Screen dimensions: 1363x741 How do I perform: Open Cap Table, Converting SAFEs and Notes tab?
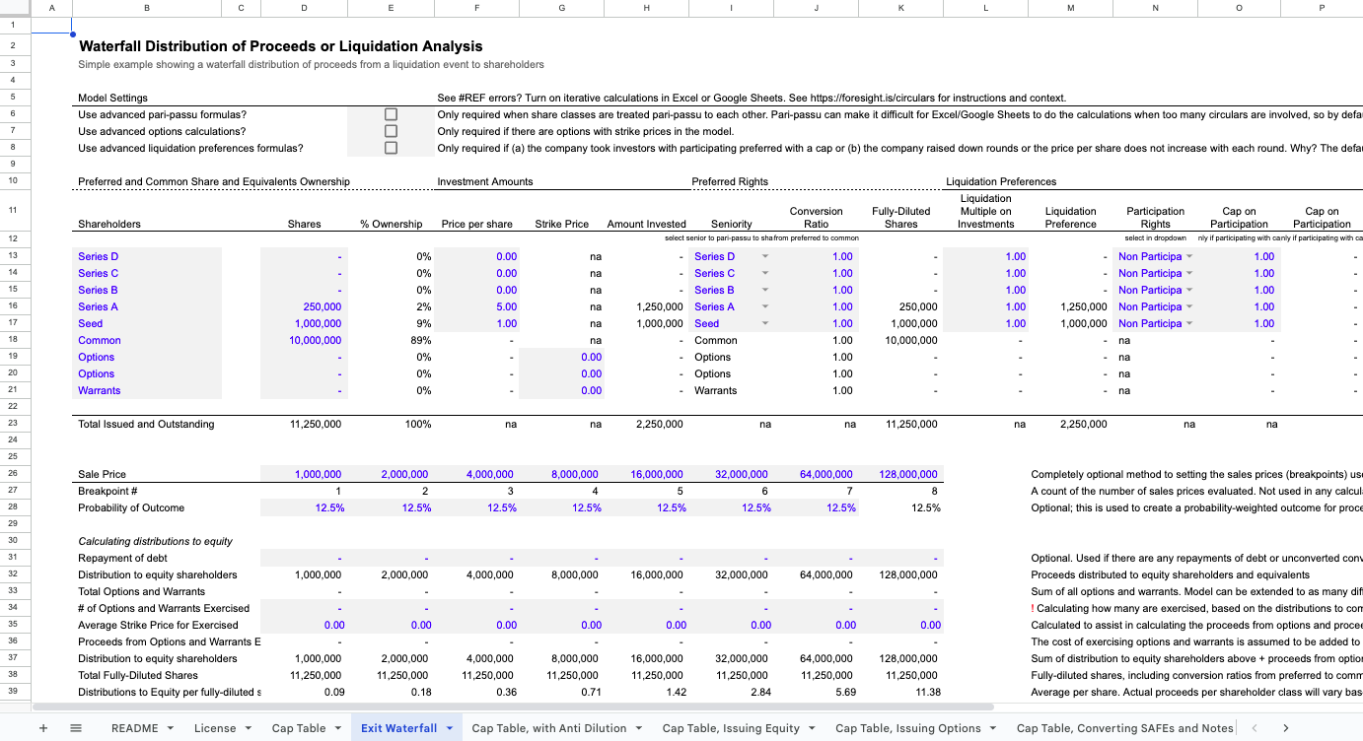(x=1125, y=728)
